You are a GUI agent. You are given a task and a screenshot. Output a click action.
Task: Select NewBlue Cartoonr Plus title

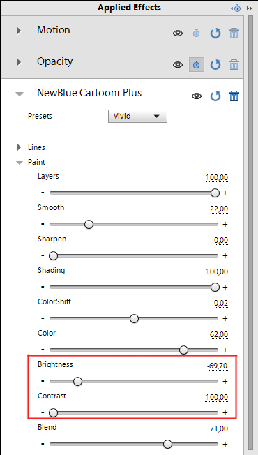tap(89, 93)
